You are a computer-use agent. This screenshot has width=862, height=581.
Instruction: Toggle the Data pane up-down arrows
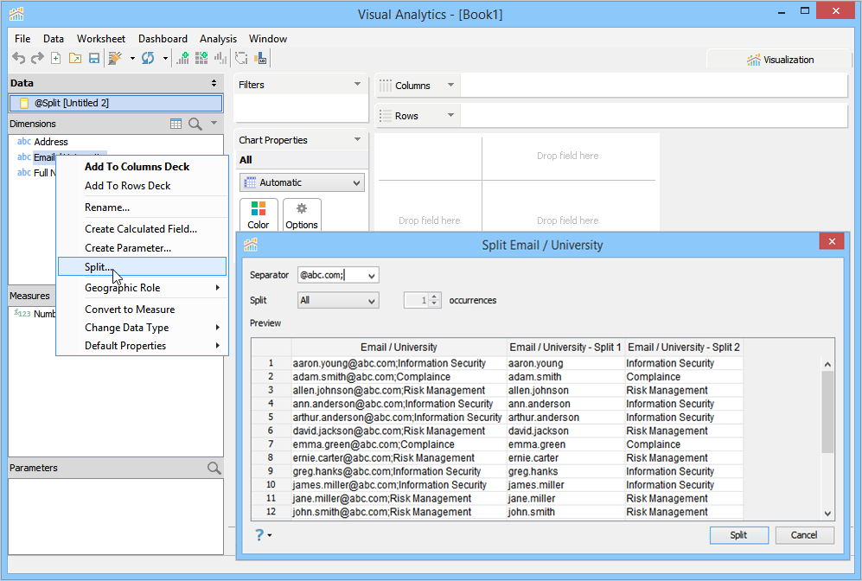214,83
